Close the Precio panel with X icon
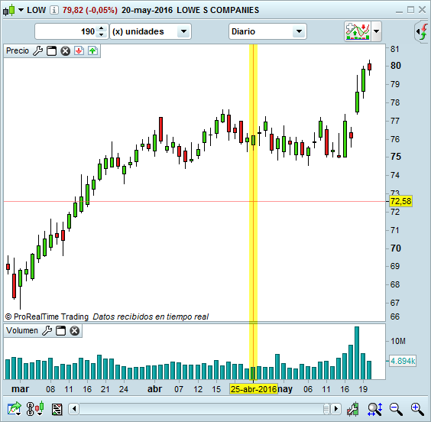Viewport: 431px width, 422px height. 66,51
